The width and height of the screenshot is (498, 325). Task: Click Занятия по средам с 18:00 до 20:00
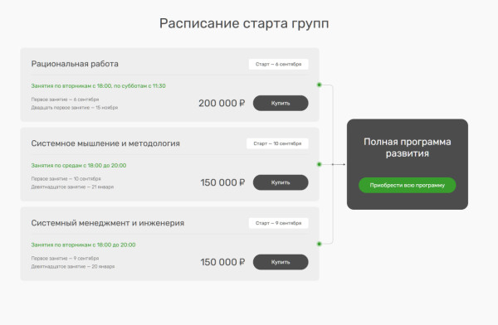(79, 165)
